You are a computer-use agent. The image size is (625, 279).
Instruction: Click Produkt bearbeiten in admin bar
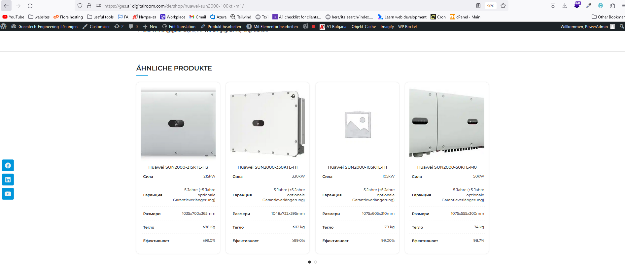221,26
